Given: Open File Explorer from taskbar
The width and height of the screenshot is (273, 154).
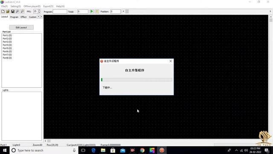Looking at the screenshot, I should [x=103, y=150].
